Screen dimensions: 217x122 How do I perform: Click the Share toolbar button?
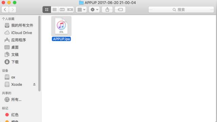tap(107, 9)
